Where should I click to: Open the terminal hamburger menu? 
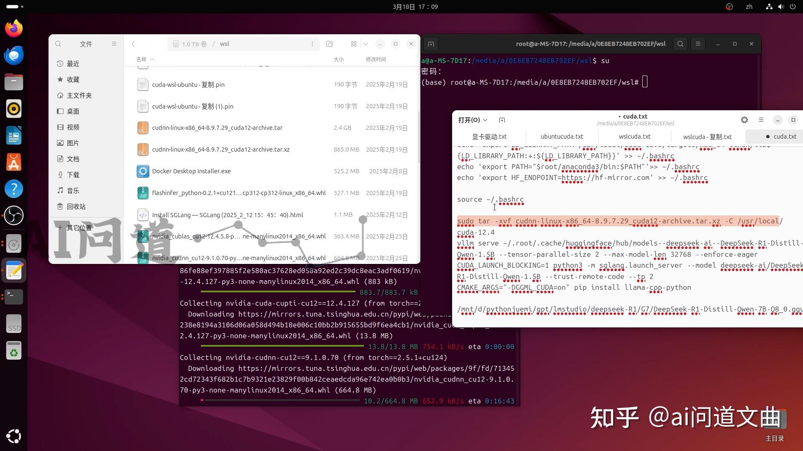(698, 44)
